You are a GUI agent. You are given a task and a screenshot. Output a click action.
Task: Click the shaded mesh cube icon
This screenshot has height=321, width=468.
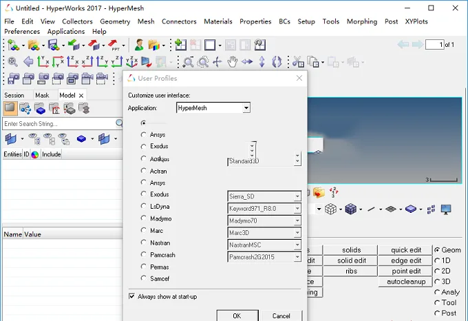click(x=350, y=209)
